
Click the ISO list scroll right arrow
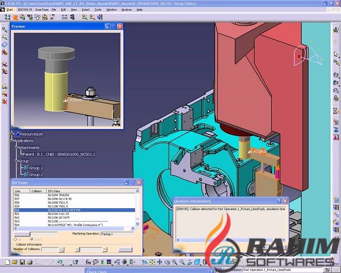click(132, 229)
